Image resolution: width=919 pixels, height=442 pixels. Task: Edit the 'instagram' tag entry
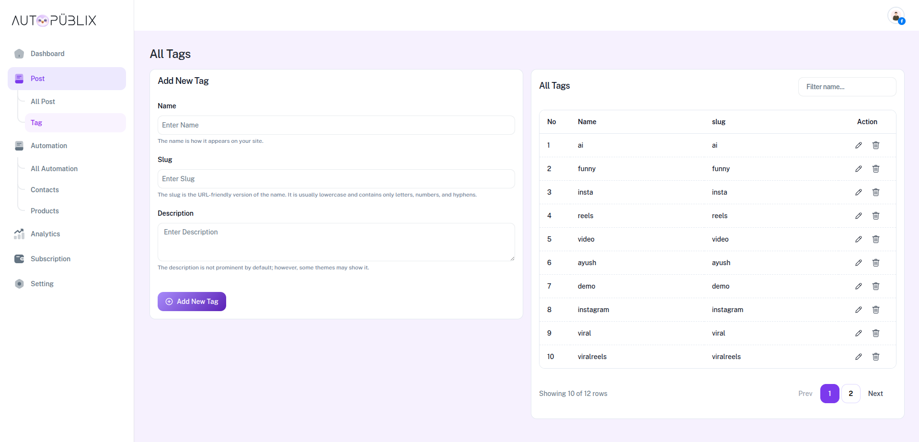click(858, 310)
